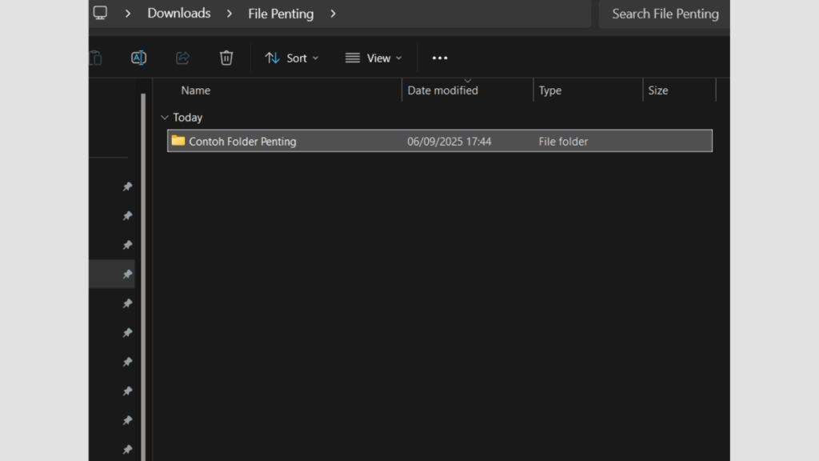
Task: Click the pin icon on the highlighted sidebar item
Action: (x=126, y=275)
